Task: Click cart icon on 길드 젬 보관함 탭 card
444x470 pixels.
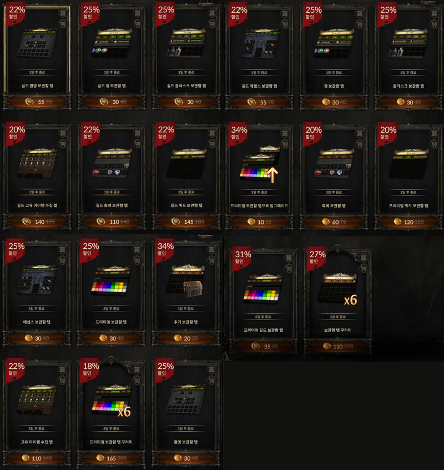Action: point(137,23)
